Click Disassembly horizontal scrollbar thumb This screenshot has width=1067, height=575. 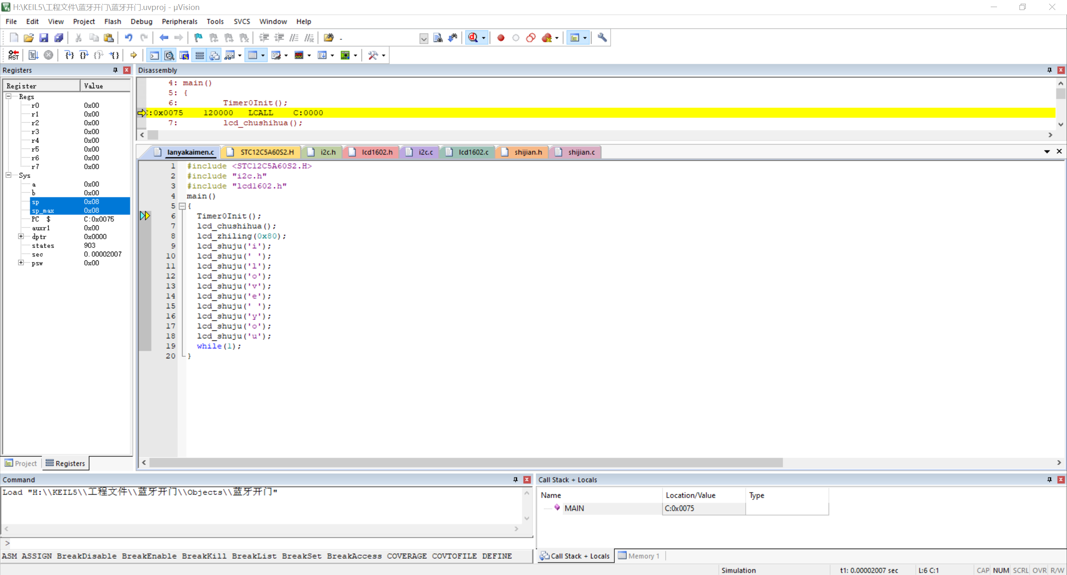point(153,135)
